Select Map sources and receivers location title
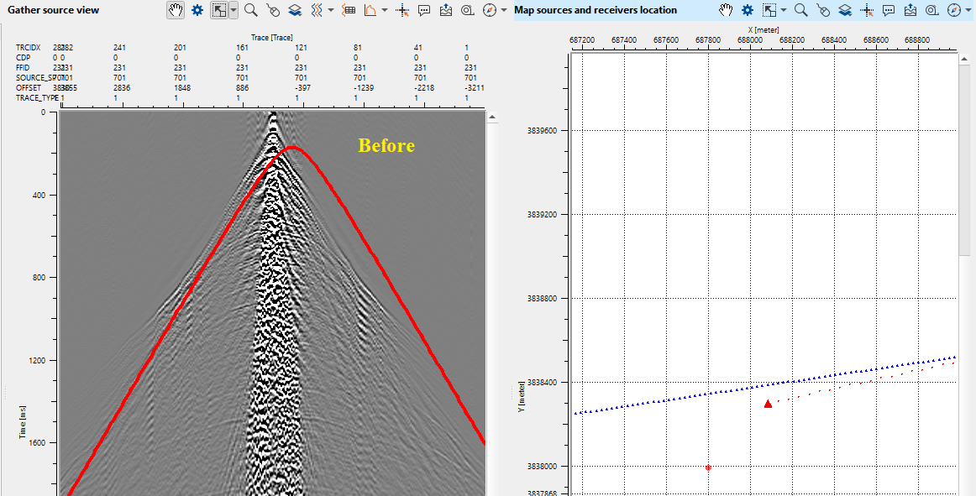This screenshot has height=496, width=976. (x=595, y=10)
